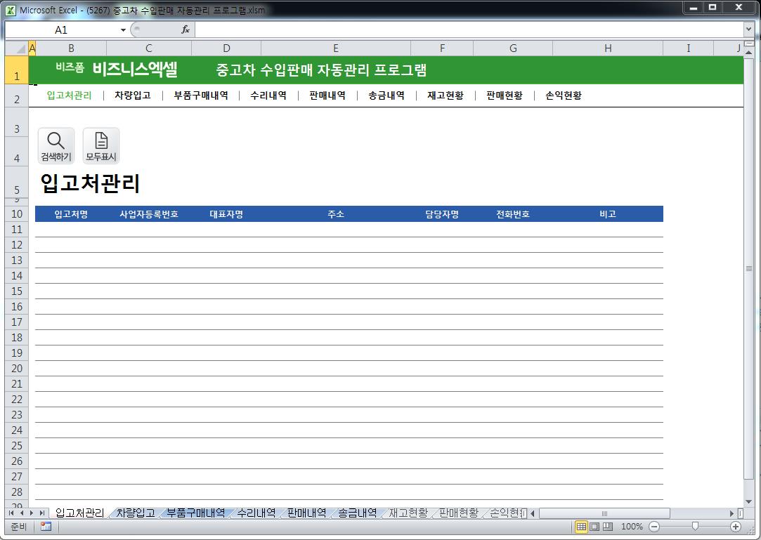Open 판매내역 in navigation menu

pos(327,96)
